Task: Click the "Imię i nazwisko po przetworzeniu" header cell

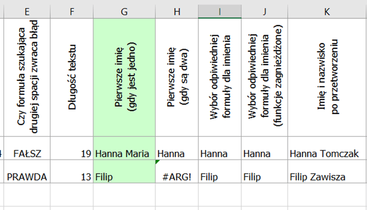Action: point(327,78)
